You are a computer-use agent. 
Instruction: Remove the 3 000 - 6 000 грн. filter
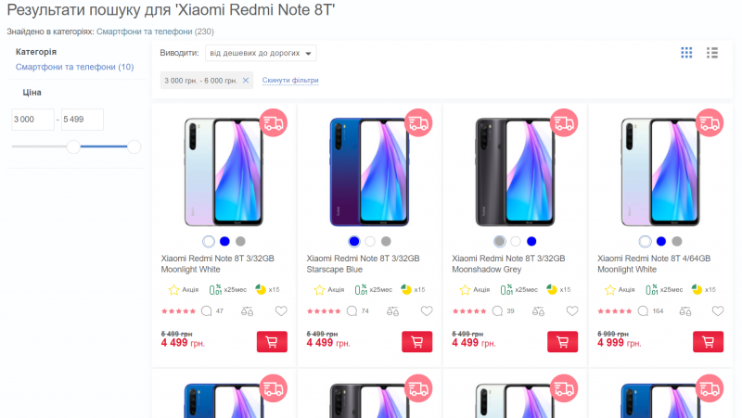click(x=246, y=81)
